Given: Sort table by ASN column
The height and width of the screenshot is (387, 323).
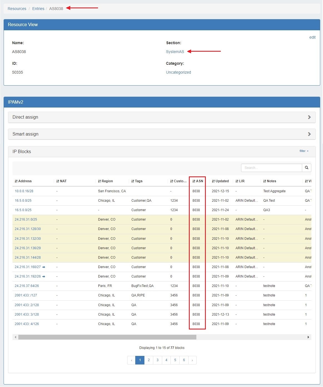Looking at the screenshot, I should pyautogui.click(x=197, y=181).
